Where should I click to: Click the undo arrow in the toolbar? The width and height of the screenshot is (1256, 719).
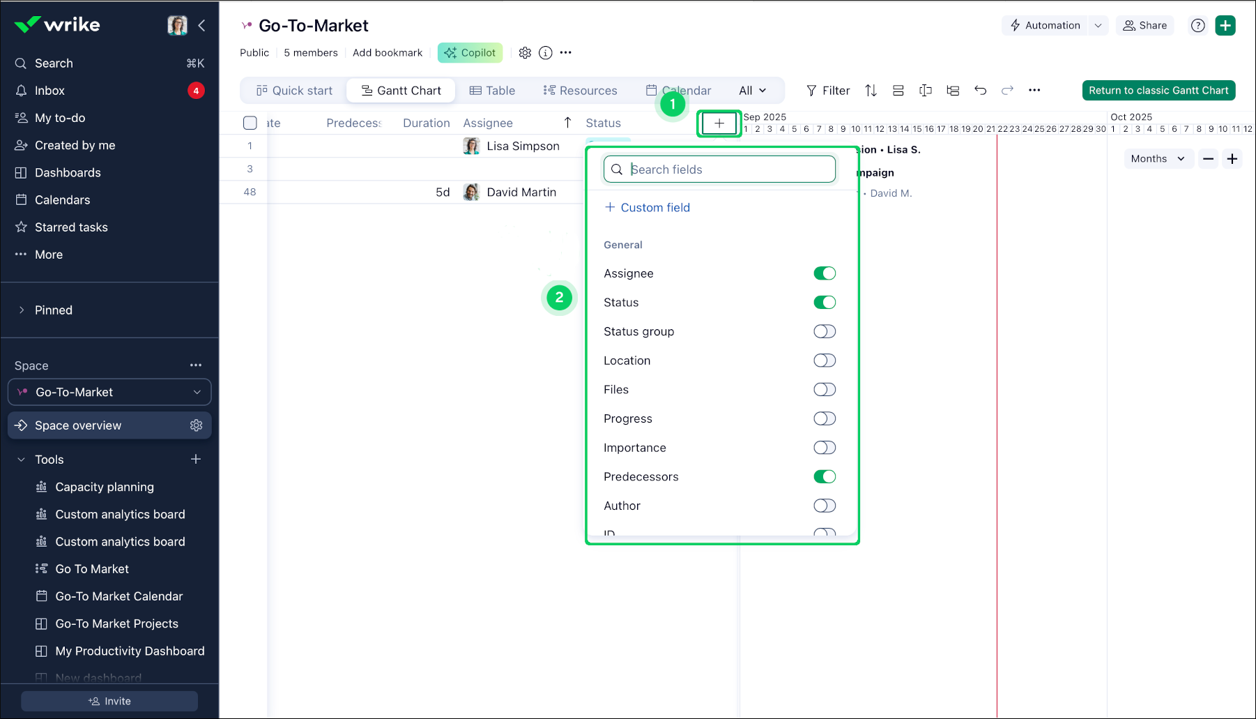click(x=980, y=90)
